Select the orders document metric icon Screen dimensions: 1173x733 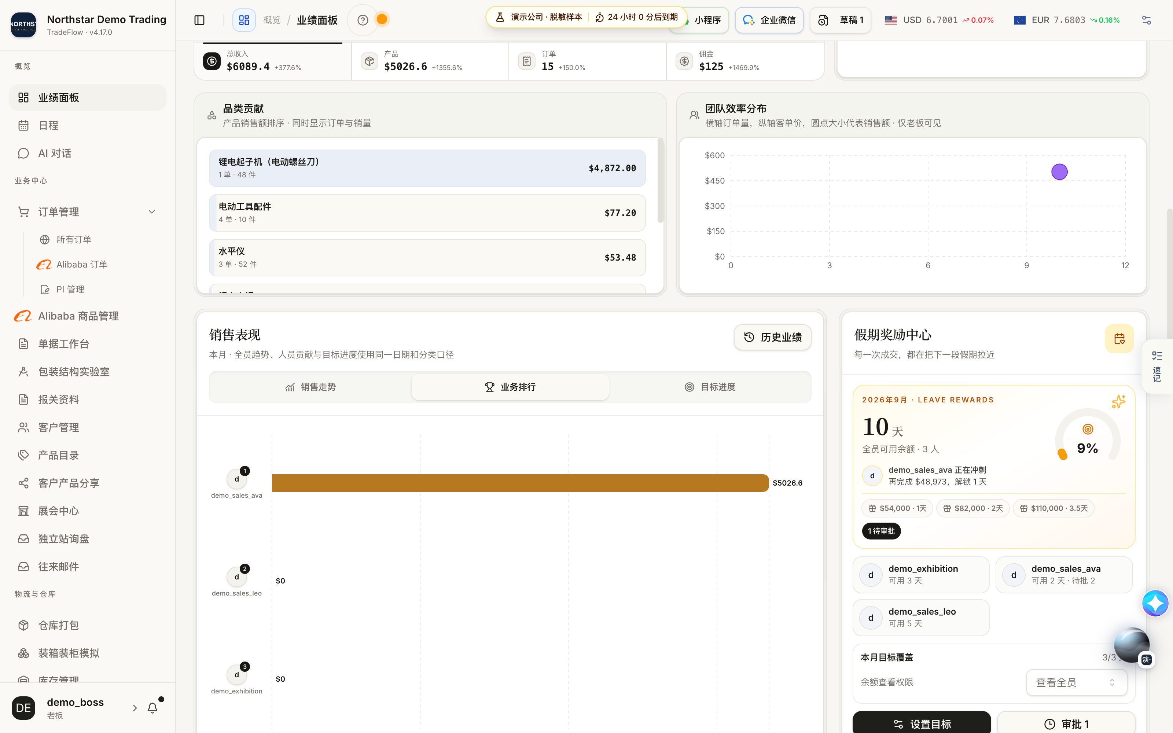click(x=527, y=61)
